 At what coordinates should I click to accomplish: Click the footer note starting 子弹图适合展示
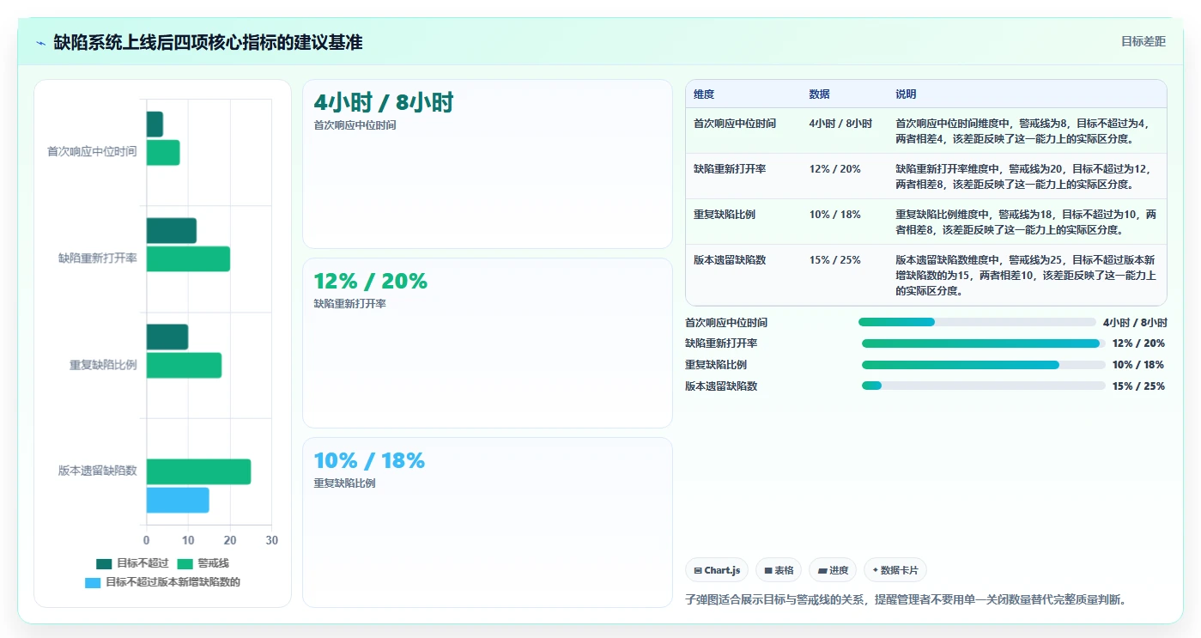pos(906,599)
